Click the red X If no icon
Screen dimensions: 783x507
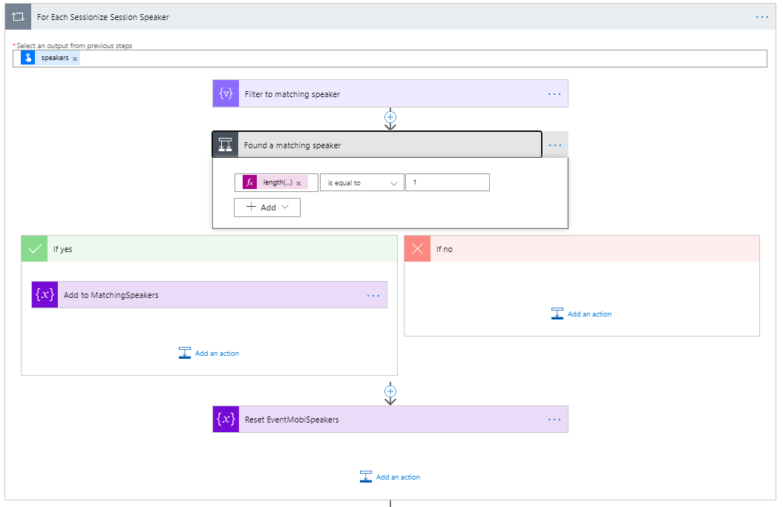point(417,249)
